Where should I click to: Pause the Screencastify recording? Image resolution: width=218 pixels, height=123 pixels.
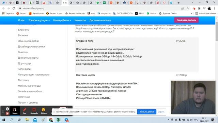point(7,109)
